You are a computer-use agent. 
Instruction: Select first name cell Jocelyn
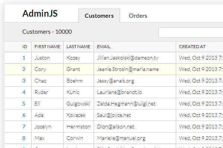43,127
